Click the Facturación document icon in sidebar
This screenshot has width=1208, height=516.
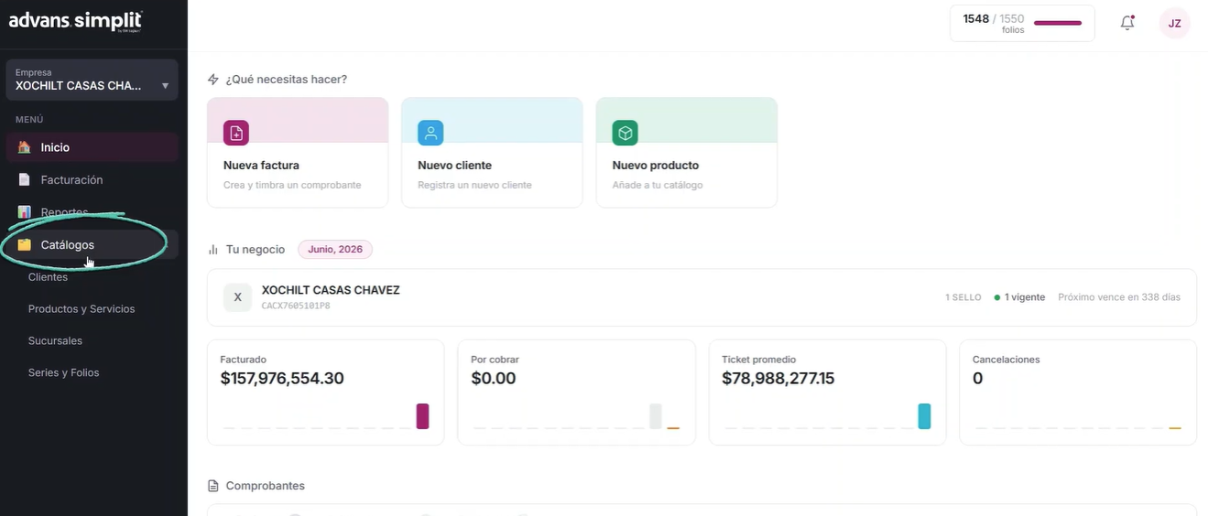[x=25, y=180]
